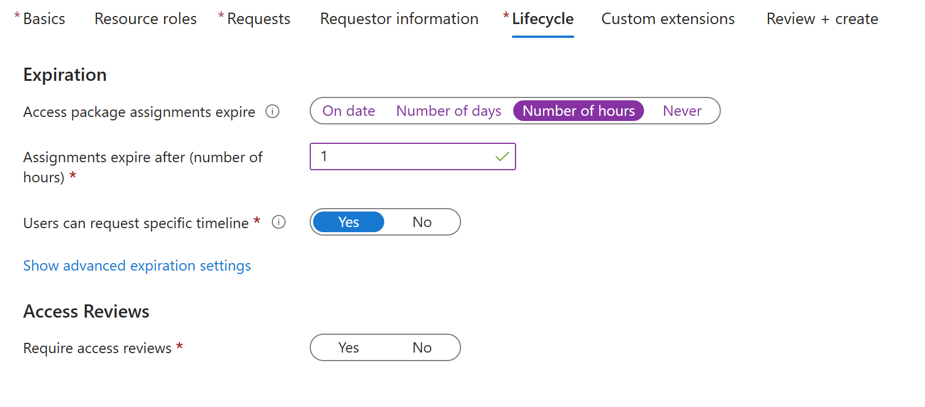Click info icon beside Users can request timeline

coord(279,222)
